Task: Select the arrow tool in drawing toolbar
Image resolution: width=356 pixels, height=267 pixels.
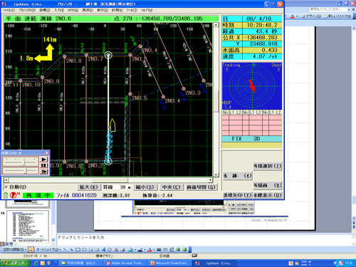Action: 71,249
